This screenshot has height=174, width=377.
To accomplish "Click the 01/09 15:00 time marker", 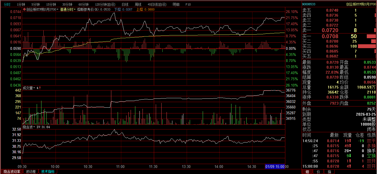I will click(275, 167).
